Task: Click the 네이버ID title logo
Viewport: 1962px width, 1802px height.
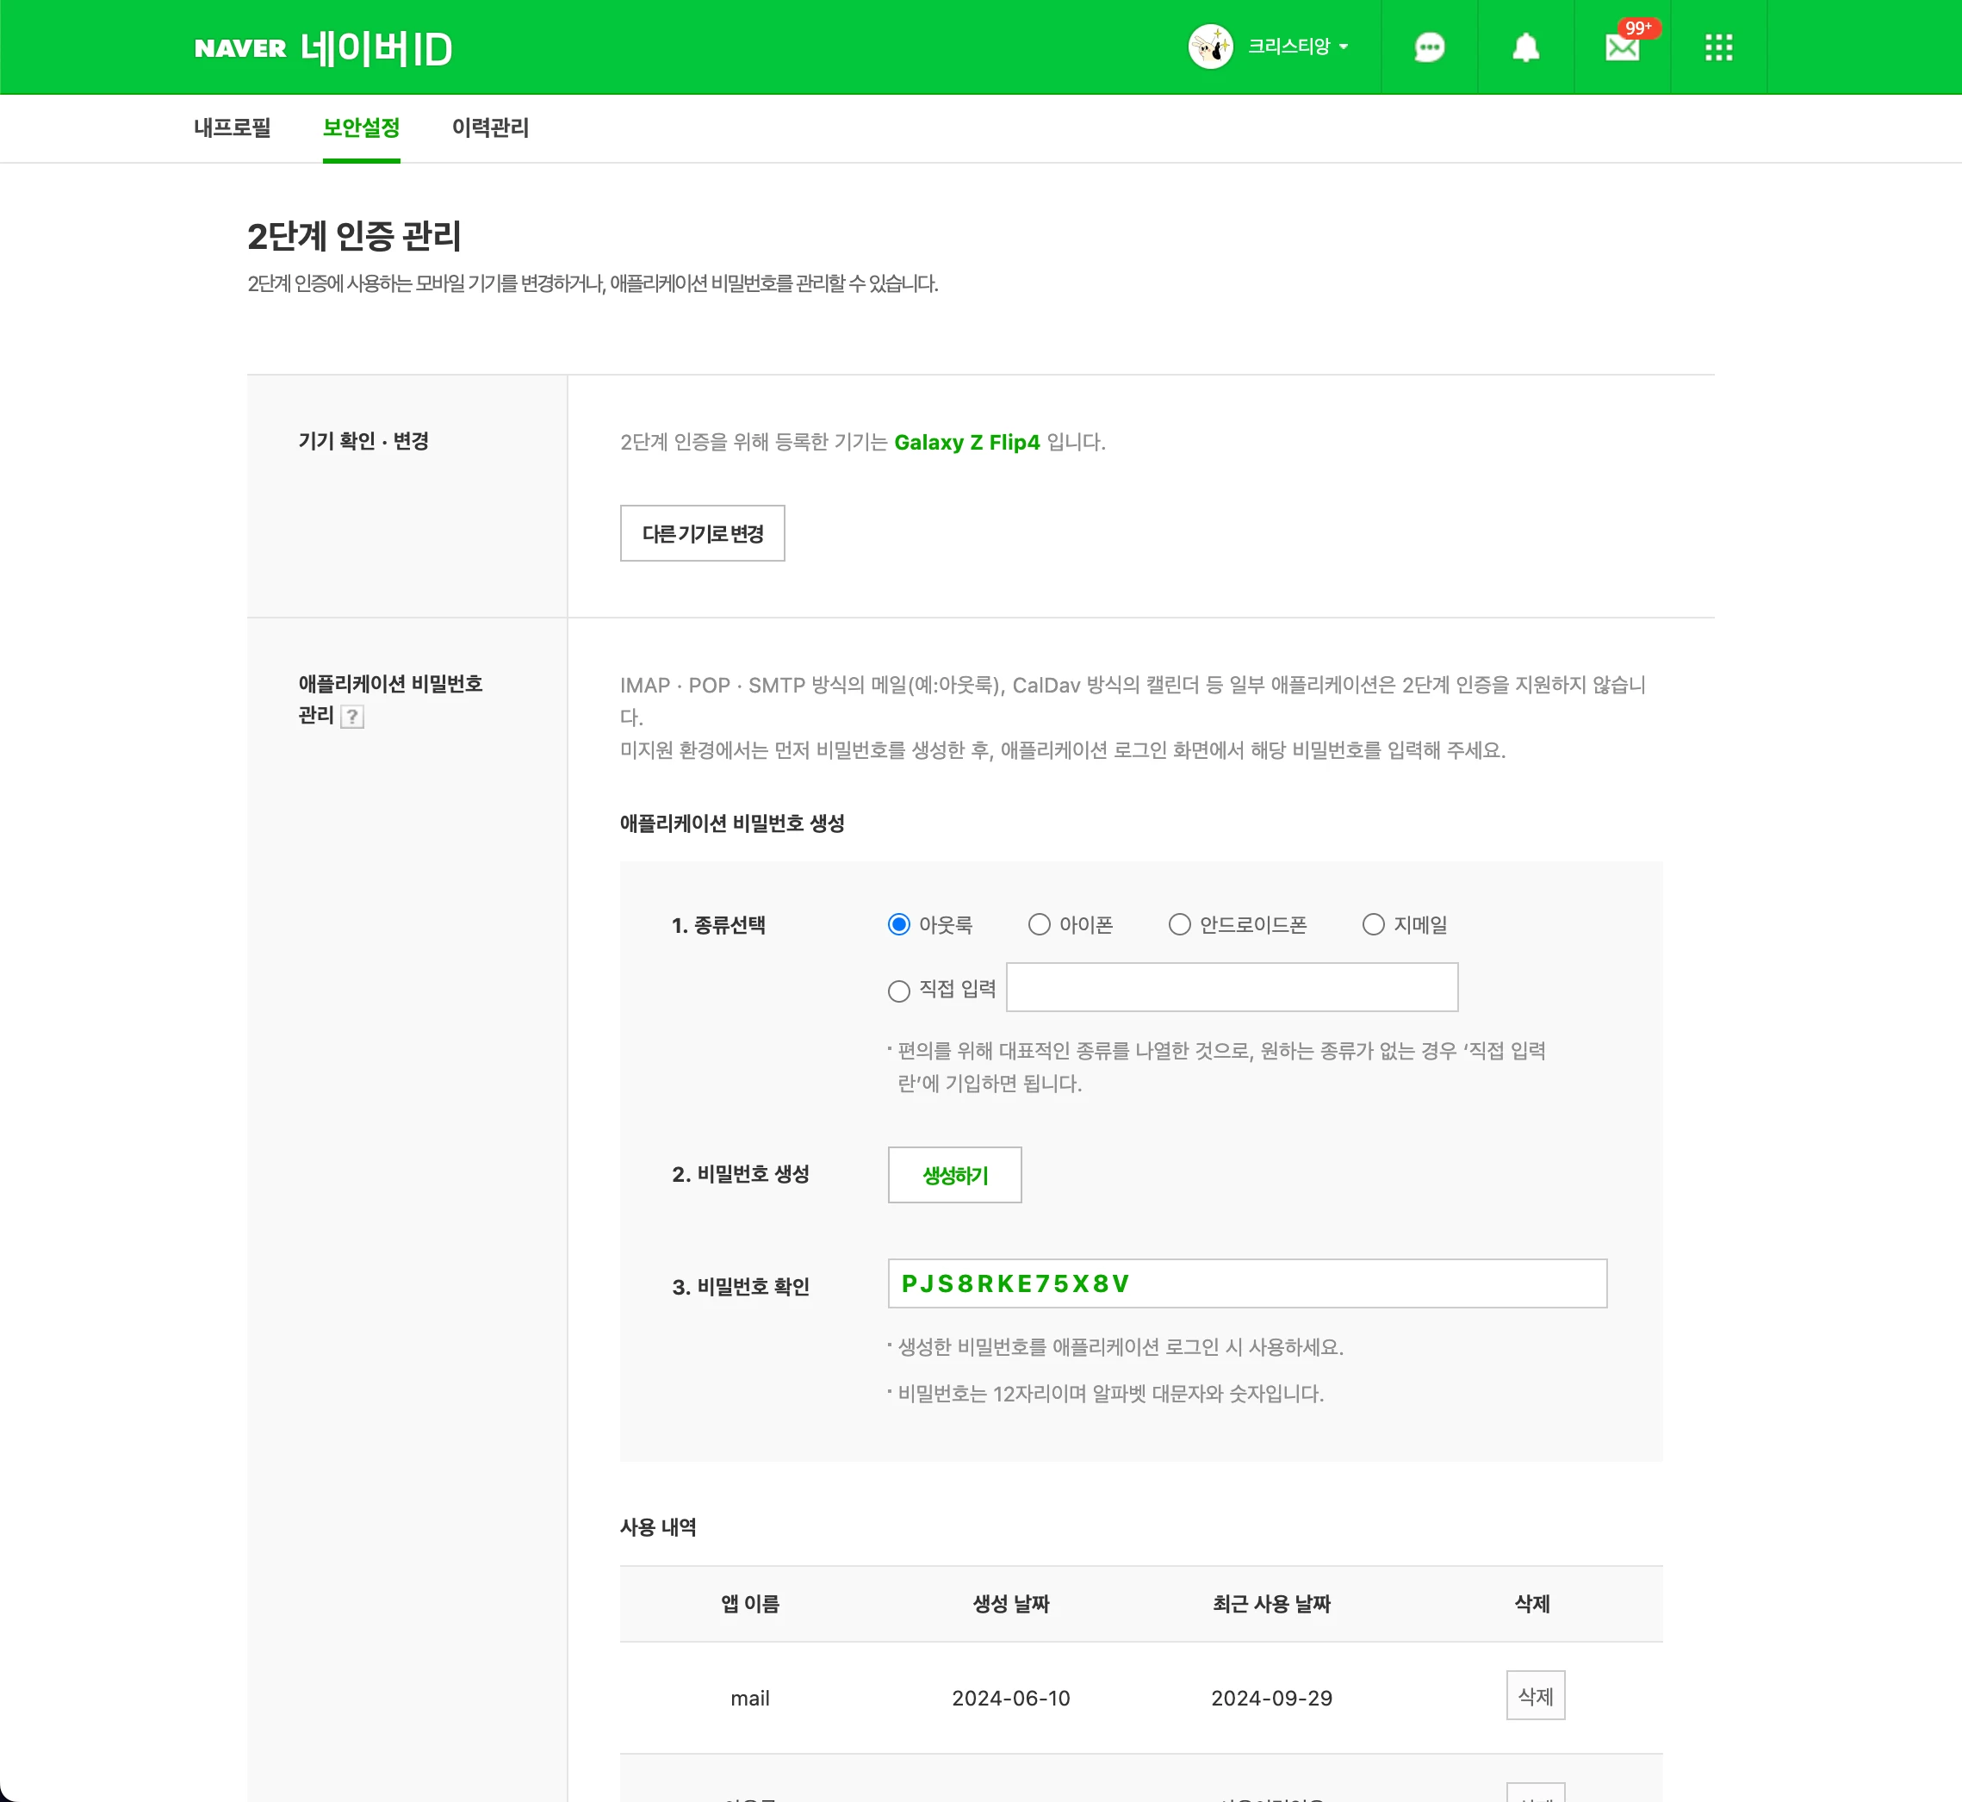Action: pyautogui.click(x=376, y=49)
